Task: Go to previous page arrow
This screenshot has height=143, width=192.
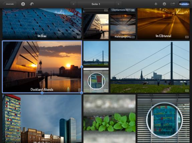Action: 73,4
